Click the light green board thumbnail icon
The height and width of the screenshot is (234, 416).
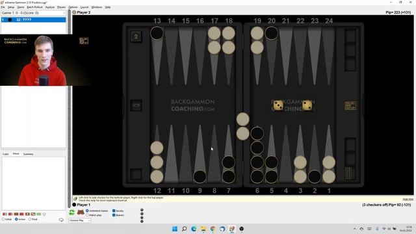(x=39, y=214)
